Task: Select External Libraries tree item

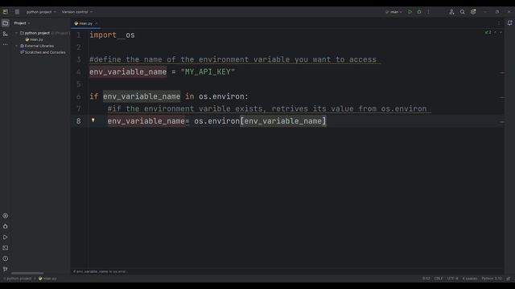Action: (x=37, y=46)
